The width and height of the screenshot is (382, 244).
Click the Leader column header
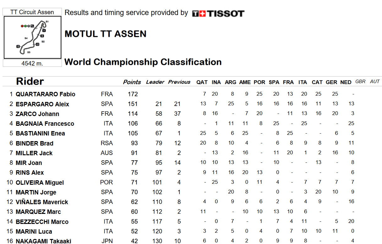[x=155, y=82]
